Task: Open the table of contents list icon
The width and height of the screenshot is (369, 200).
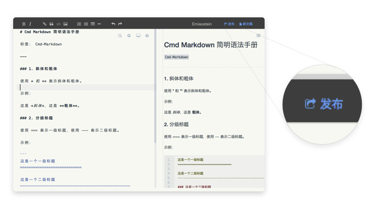Action: coord(258,35)
